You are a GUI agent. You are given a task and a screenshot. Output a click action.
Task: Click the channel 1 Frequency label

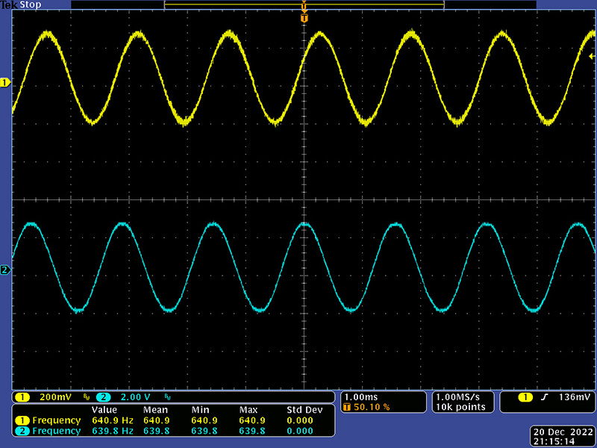(57, 420)
